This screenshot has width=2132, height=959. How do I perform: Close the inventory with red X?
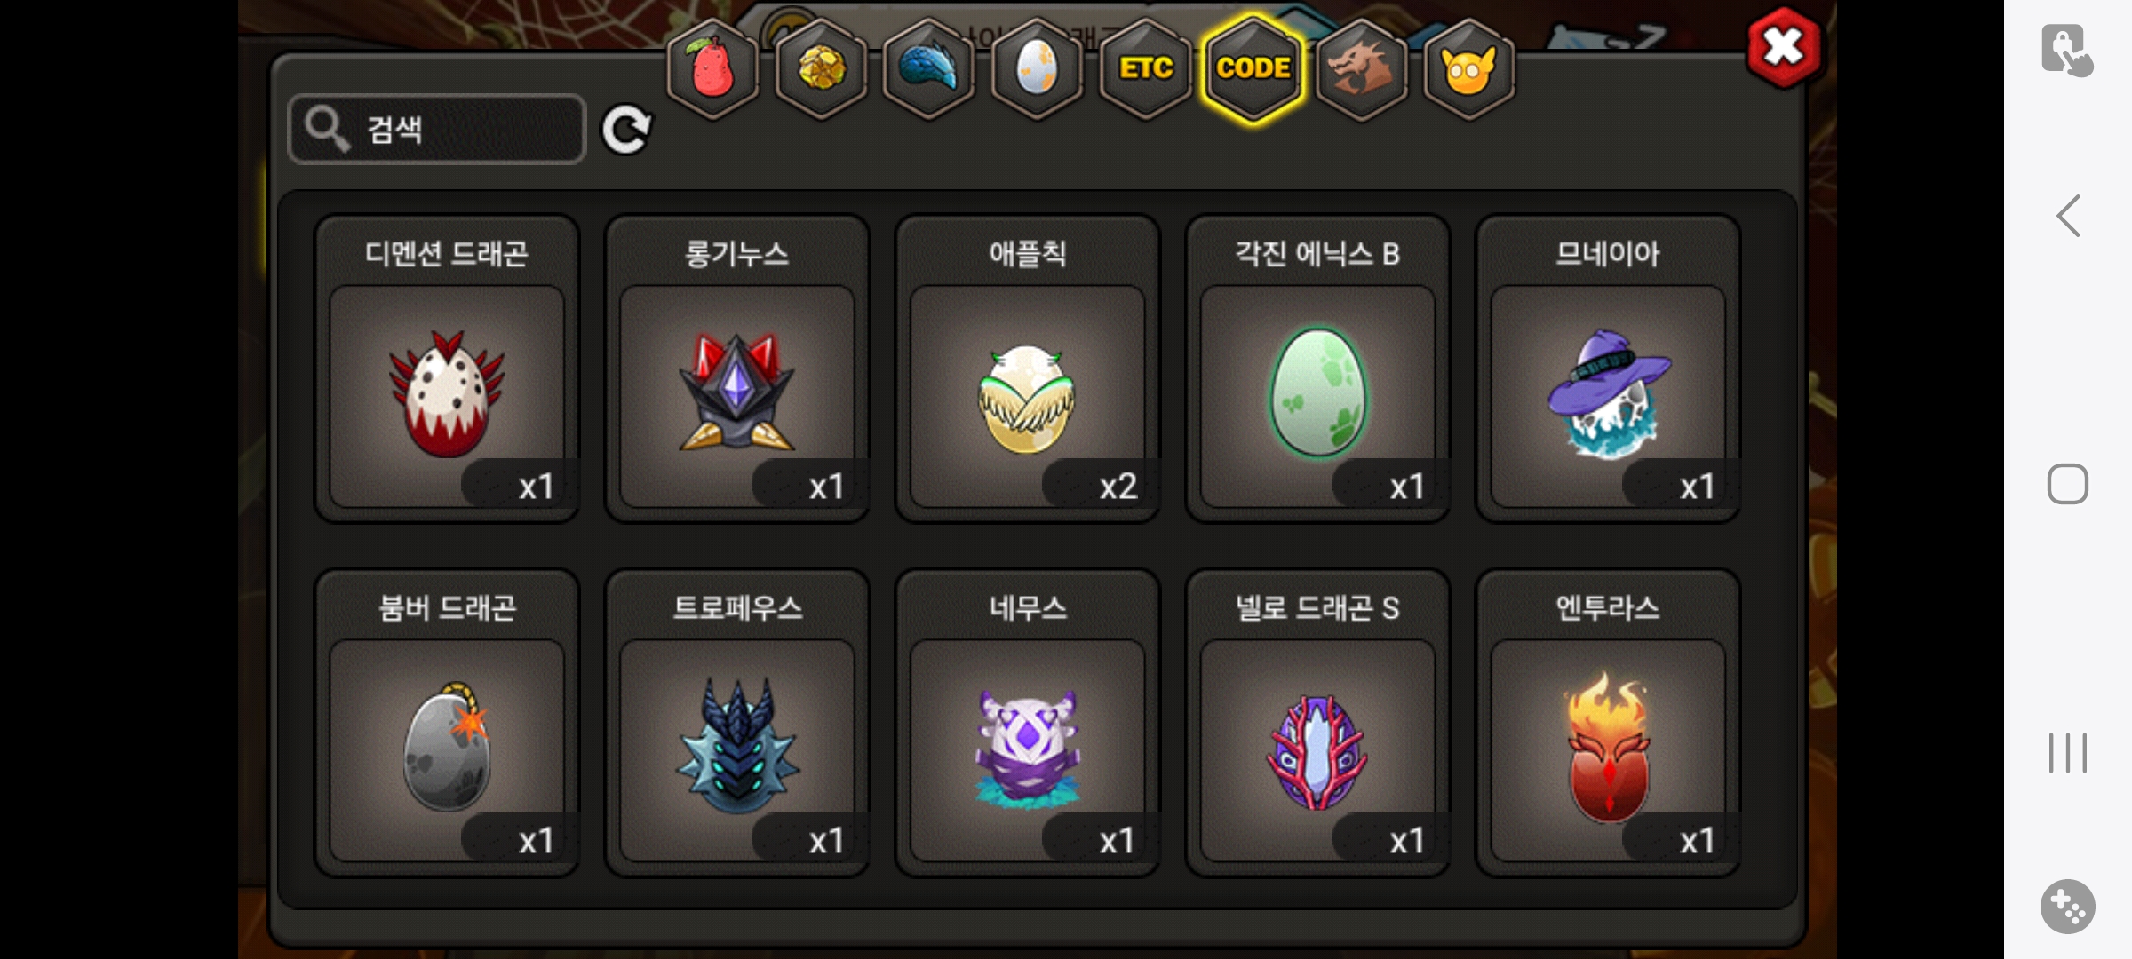point(1783,48)
